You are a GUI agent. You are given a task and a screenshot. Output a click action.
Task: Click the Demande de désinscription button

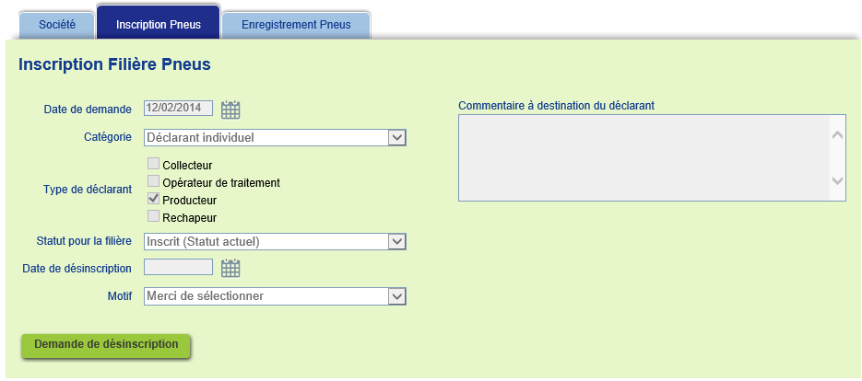point(106,346)
